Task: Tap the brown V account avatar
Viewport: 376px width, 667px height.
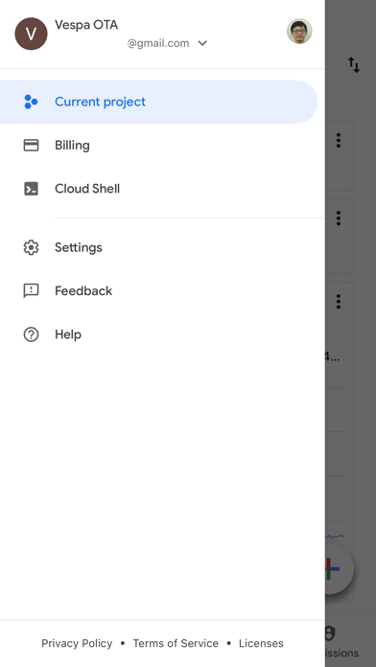Action: pos(31,34)
